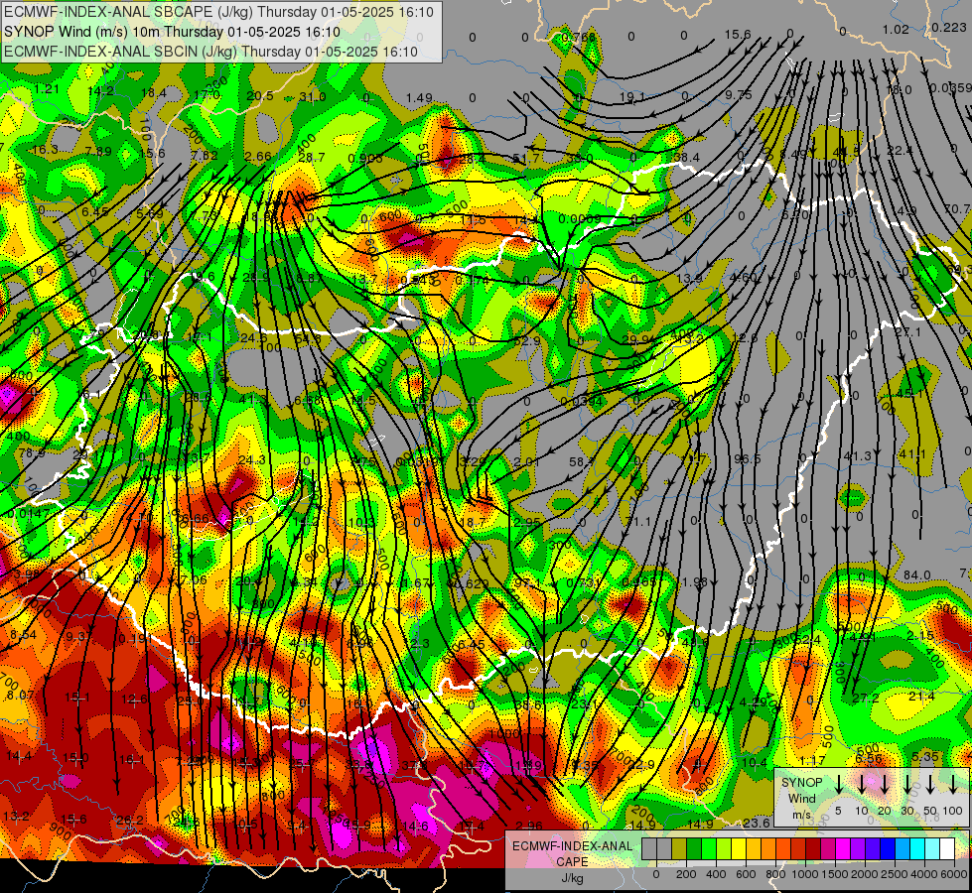Click the map value 13.2
Image resolution: width=972 pixels, height=893 pixels.
click(16, 815)
